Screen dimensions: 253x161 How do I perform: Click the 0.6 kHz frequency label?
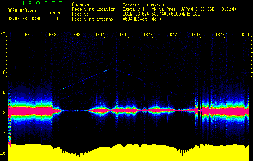4,153
